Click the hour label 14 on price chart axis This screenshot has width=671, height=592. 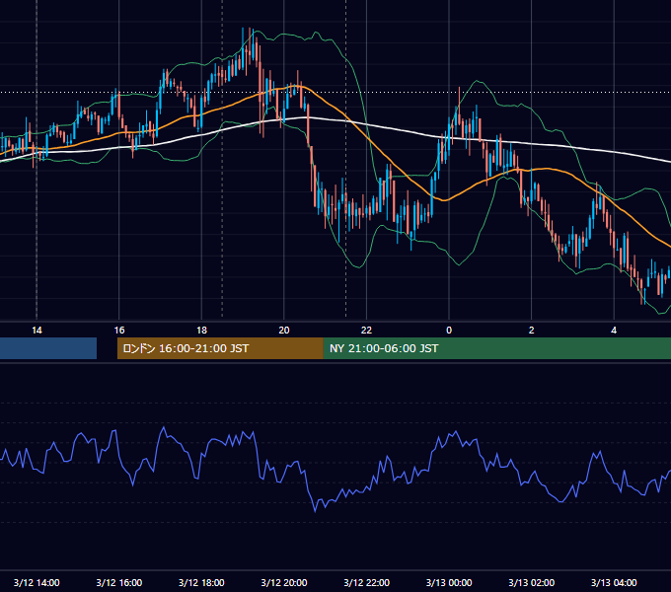click(x=37, y=331)
